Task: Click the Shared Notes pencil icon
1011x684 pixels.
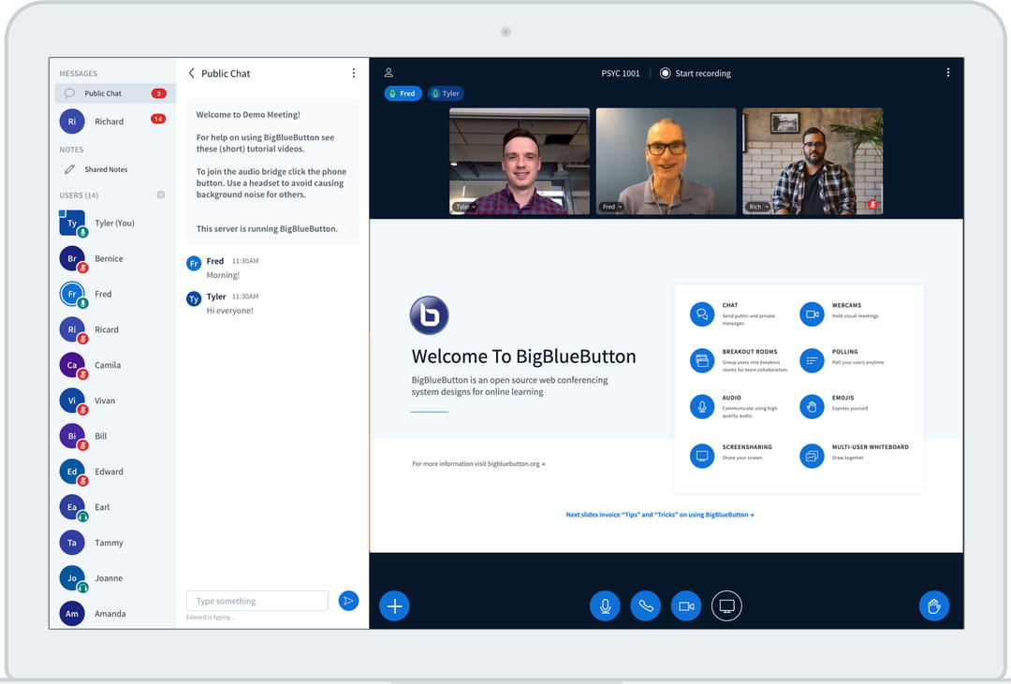Action: pos(69,169)
